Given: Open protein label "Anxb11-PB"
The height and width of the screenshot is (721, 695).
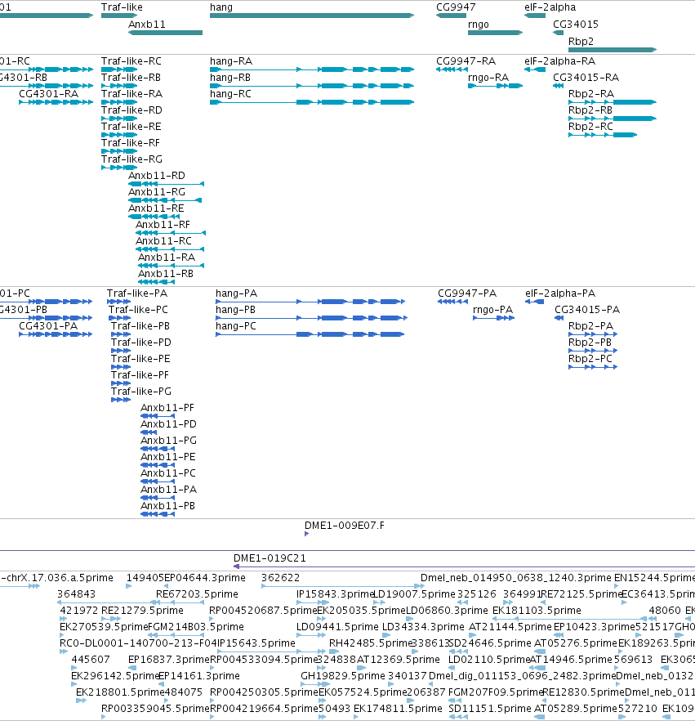Looking at the screenshot, I should point(167,506).
